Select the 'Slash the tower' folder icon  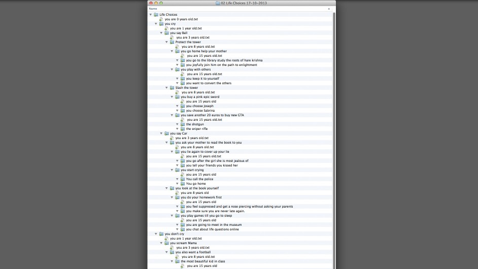pos(172,88)
